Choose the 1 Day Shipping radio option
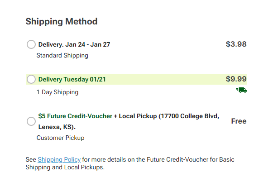The height and width of the screenshot is (182, 259). click(x=31, y=79)
